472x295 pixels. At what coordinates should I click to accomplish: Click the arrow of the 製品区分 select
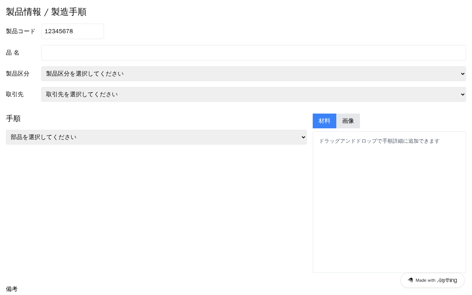click(x=463, y=74)
